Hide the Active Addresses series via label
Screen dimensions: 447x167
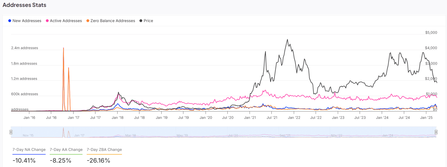(x=66, y=21)
